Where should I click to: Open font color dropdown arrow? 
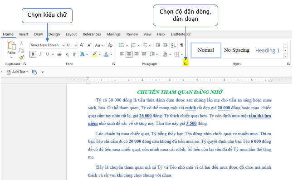pyautogui.click(x=112, y=54)
